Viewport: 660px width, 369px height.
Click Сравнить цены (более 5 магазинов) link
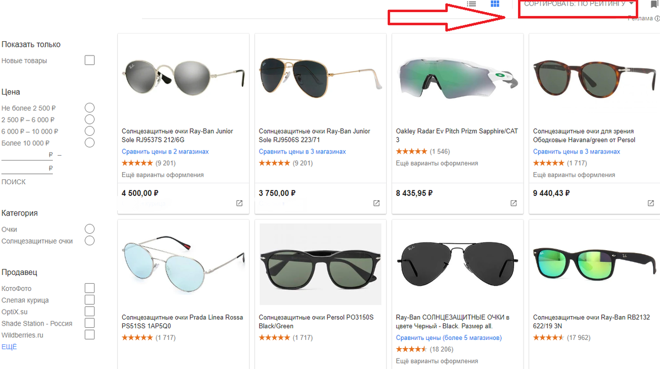click(449, 338)
